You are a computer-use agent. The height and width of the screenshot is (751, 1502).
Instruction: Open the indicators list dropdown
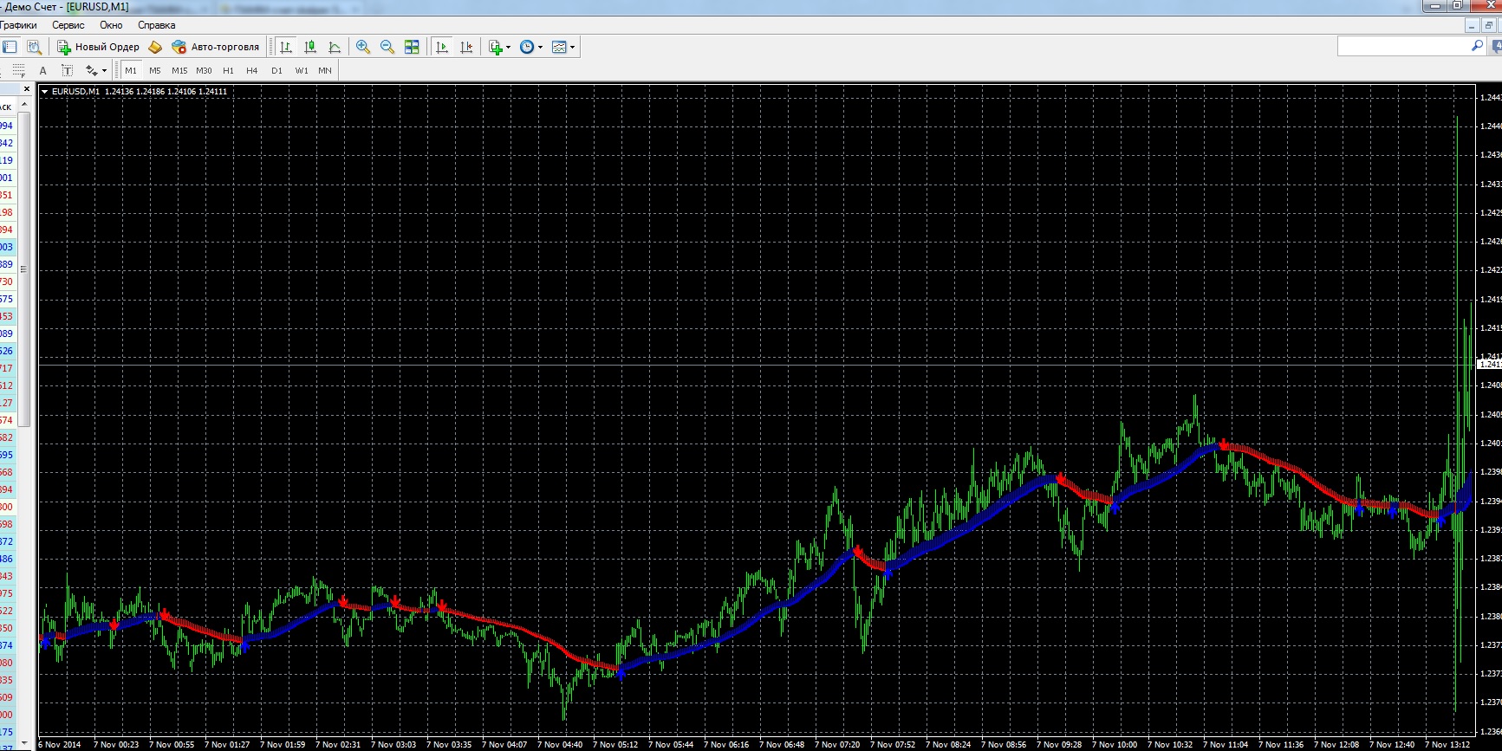(x=499, y=47)
